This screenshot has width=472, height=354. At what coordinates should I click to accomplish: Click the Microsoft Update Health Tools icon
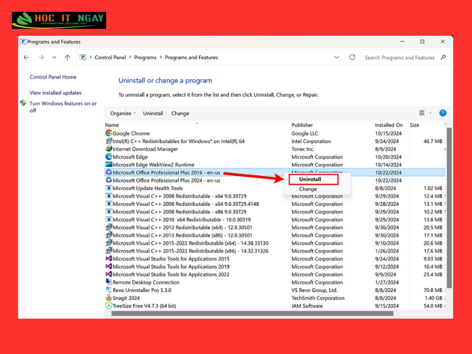(x=109, y=188)
